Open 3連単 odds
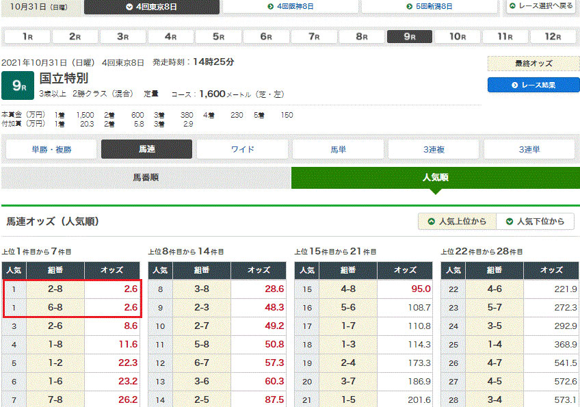Viewport: 580px width, 407px height. pos(529,149)
